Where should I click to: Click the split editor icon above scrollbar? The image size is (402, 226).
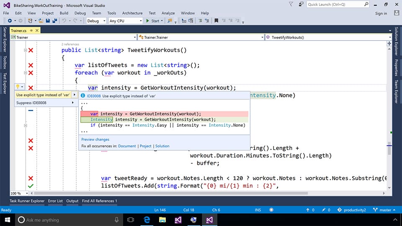[389, 43]
